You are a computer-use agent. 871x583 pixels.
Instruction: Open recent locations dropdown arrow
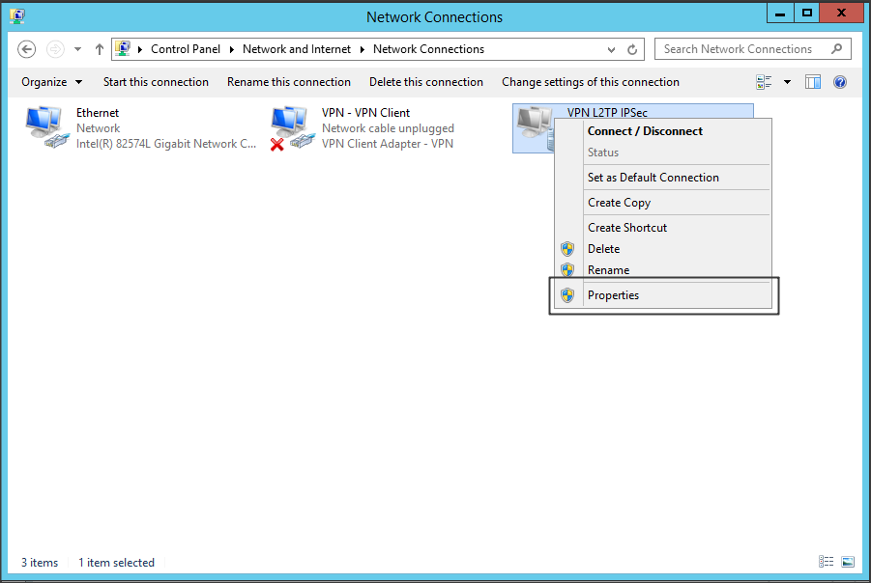click(78, 49)
